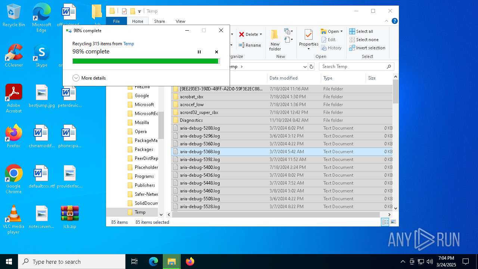Select the Diagnostics folder
The width and height of the screenshot is (478, 269).
click(x=282, y=120)
